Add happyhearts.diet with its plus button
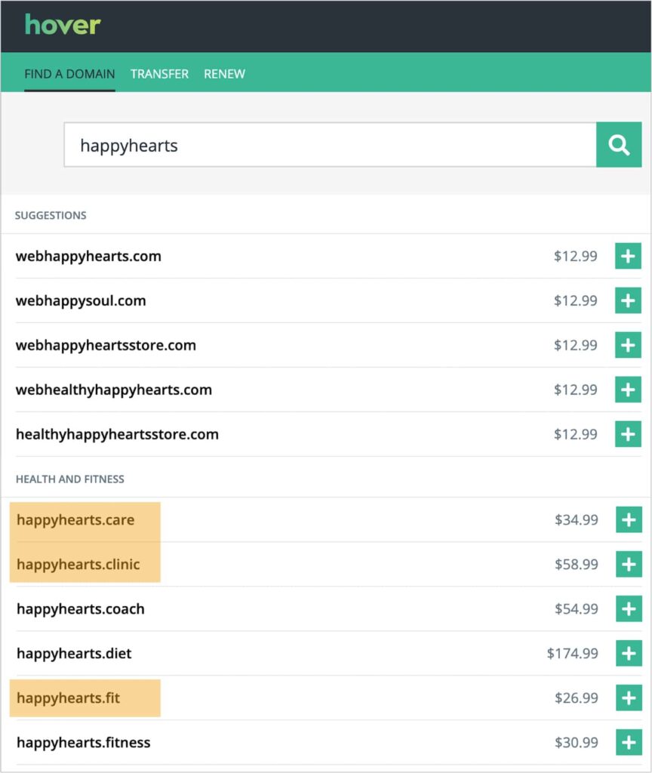Image resolution: width=652 pixels, height=773 pixels. coord(629,653)
